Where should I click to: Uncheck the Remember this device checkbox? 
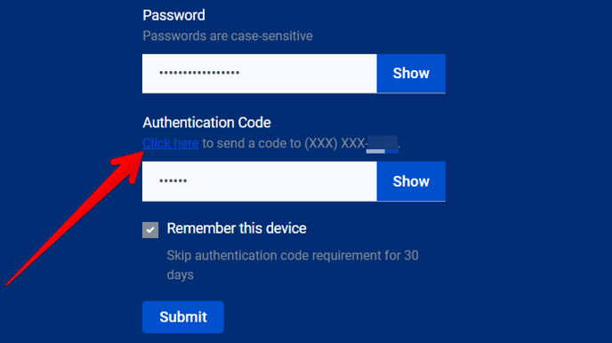tap(150, 230)
